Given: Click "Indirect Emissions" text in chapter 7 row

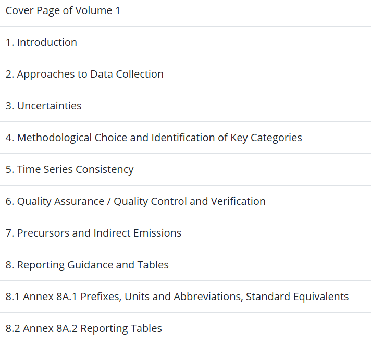Looking at the screenshot, I should pos(138,233).
